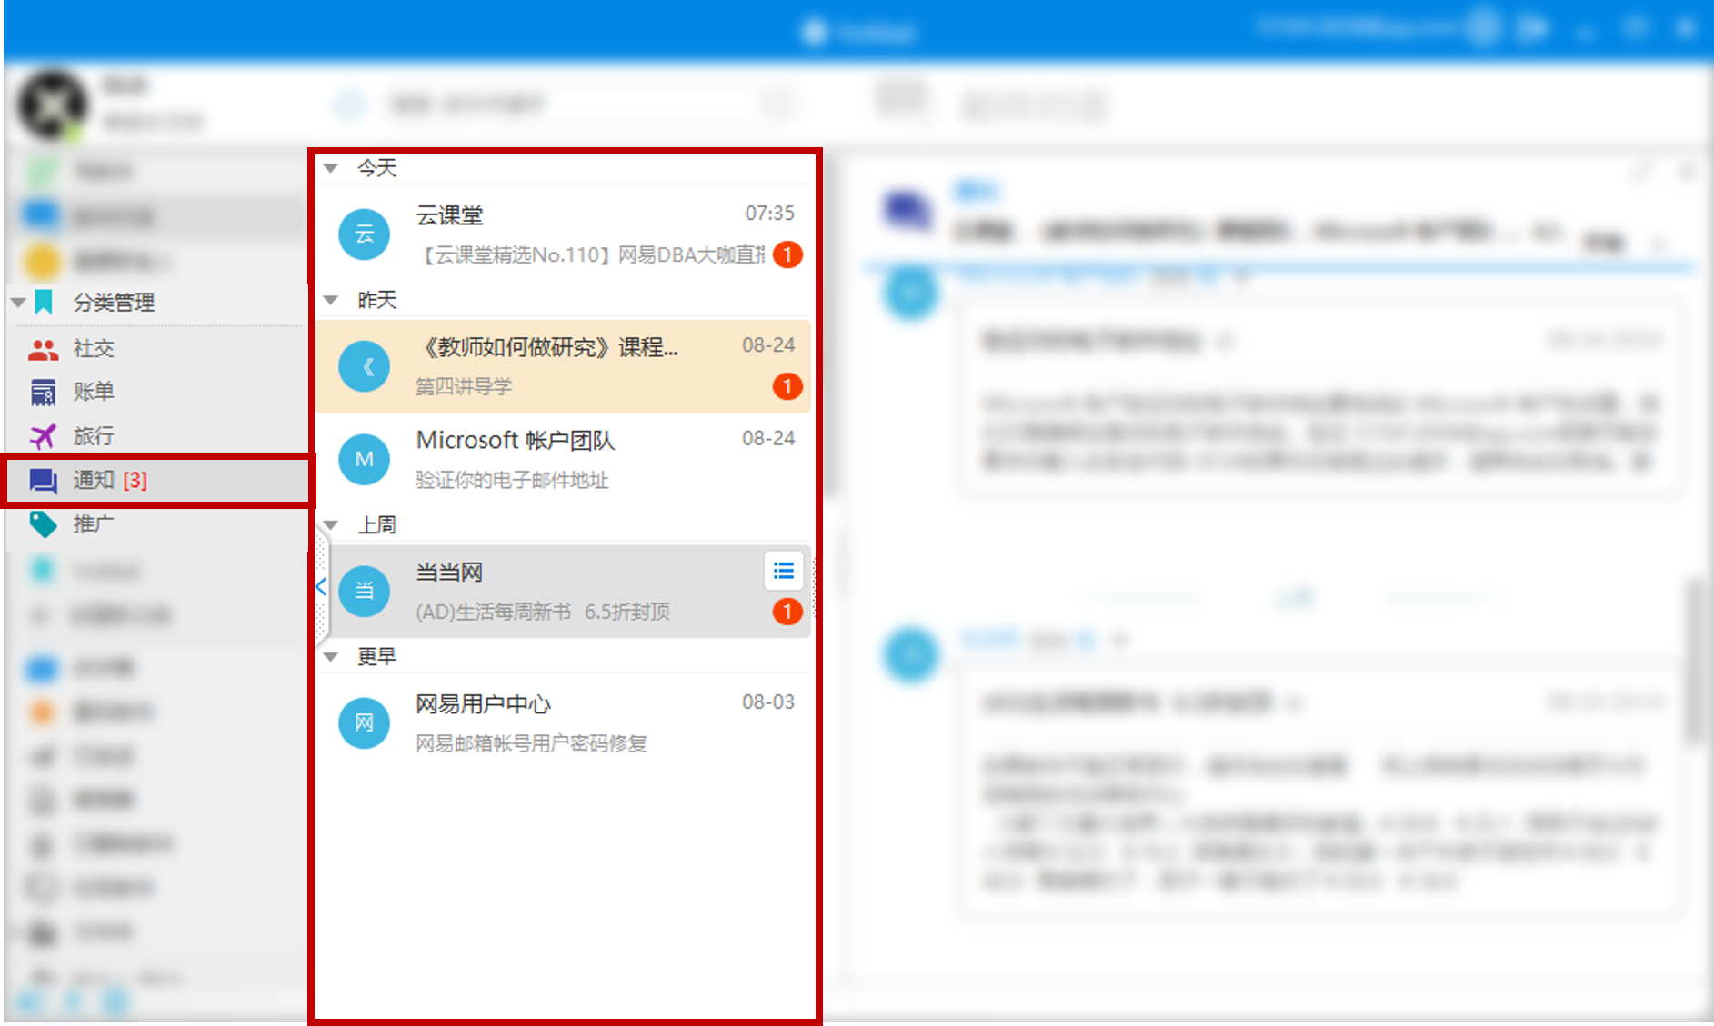Collapse the 今天 mail group
The image size is (1714, 1026).
331,168
